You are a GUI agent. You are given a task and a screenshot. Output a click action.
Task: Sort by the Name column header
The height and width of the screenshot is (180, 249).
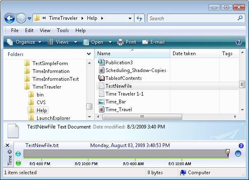pos(132,54)
